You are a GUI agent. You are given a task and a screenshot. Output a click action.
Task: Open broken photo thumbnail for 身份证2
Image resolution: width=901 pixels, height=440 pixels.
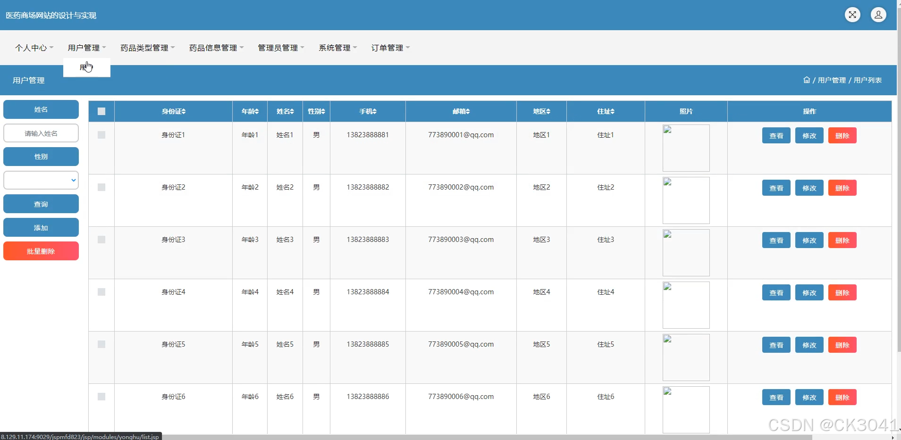coord(686,200)
